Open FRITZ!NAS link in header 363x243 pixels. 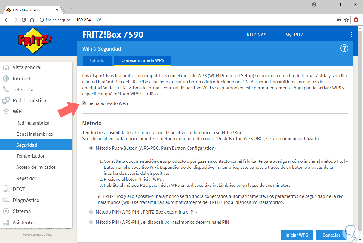click(x=255, y=35)
